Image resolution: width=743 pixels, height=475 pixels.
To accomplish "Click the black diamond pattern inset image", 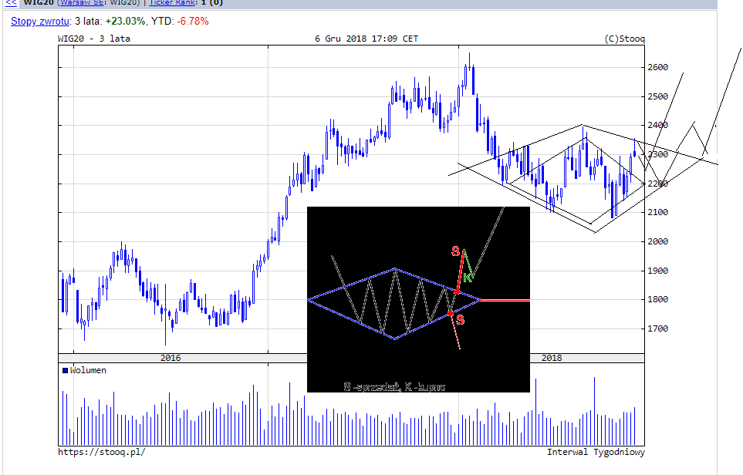I will 418,299.
